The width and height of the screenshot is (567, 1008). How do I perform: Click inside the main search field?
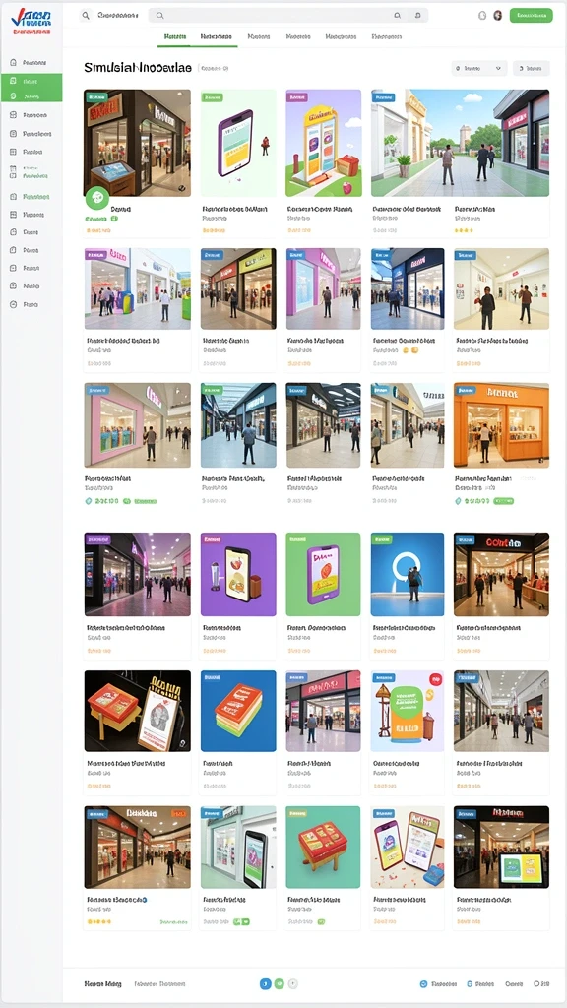[277, 16]
